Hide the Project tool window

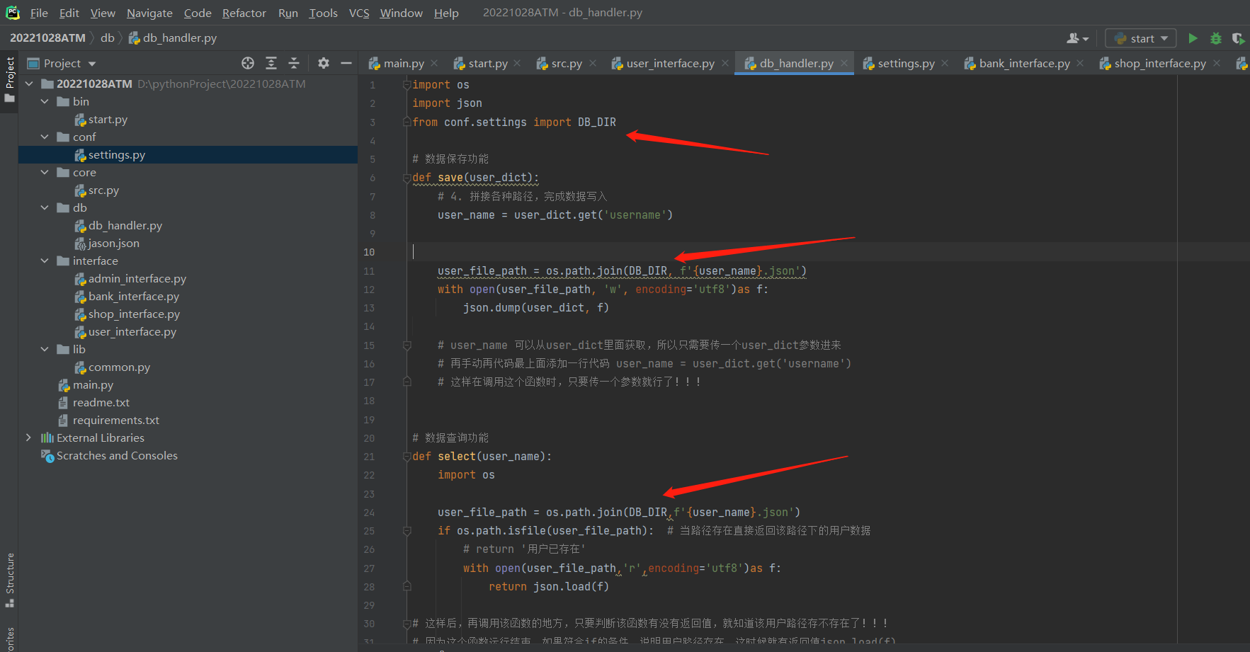pos(346,63)
